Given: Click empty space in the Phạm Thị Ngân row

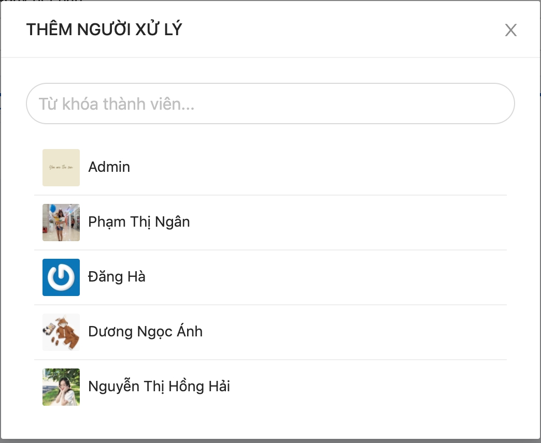Looking at the screenshot, I should point(345,223).
